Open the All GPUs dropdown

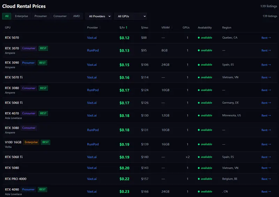tap(130, 16)
